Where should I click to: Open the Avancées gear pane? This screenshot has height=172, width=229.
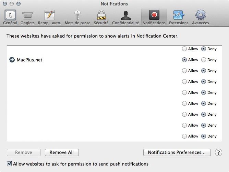point(201,17)
